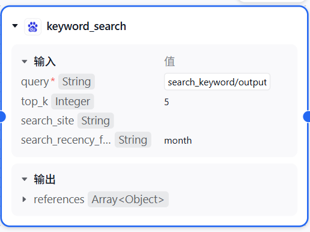310x232 pixels.
Task: Click the search_keyword/output query value field
Action: (217, 82)
